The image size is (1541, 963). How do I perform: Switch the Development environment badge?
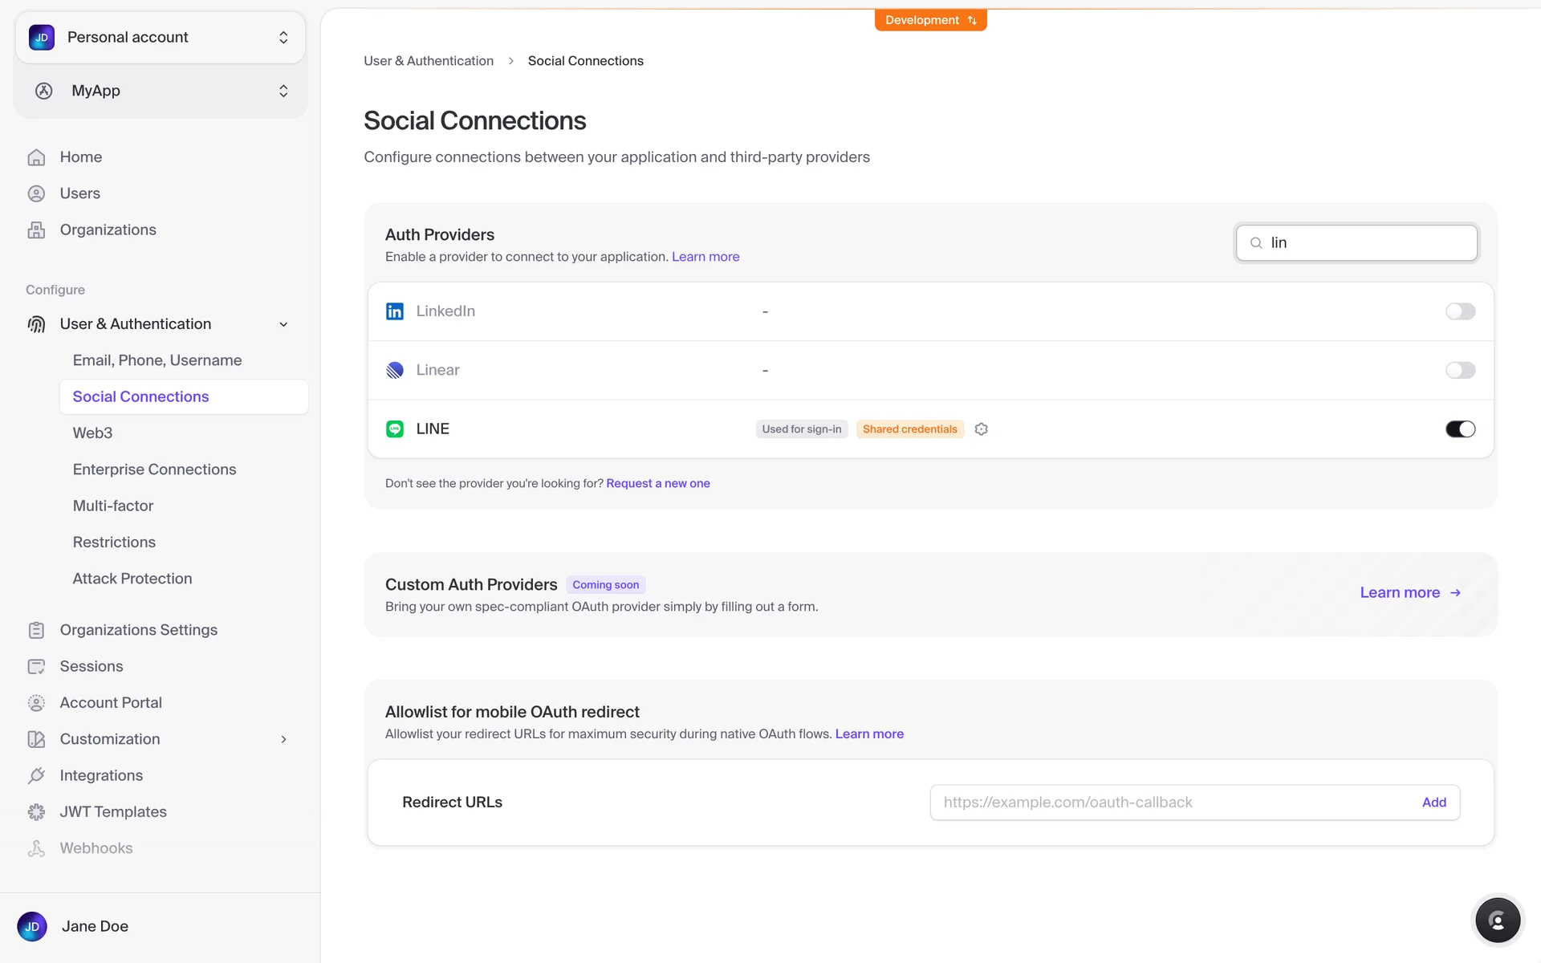[930, 20]
